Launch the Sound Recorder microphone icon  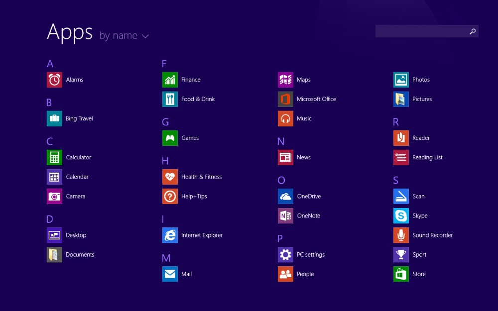401,235
